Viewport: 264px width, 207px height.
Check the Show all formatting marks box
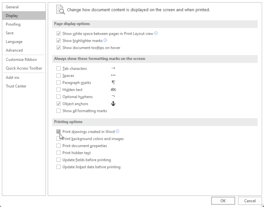pos(58,111)
